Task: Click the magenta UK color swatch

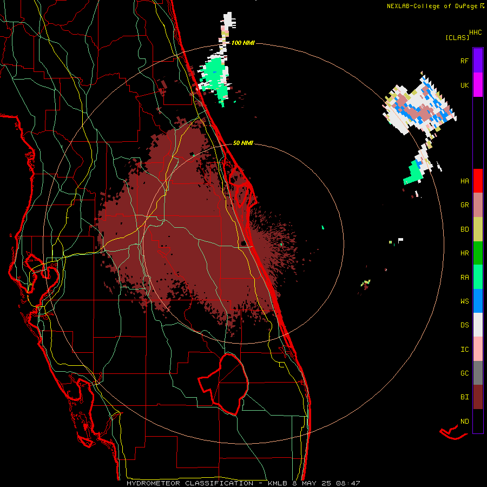Action: point(478,85)
